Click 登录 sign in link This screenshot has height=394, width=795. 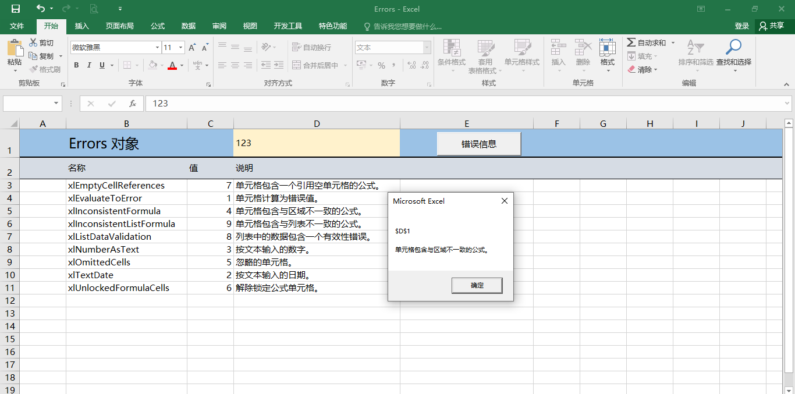pyautogui.click(x=742, y=26)
